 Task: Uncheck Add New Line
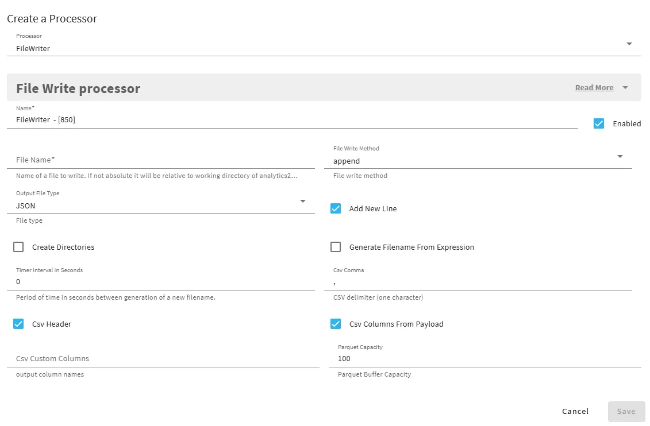(336, 208)
